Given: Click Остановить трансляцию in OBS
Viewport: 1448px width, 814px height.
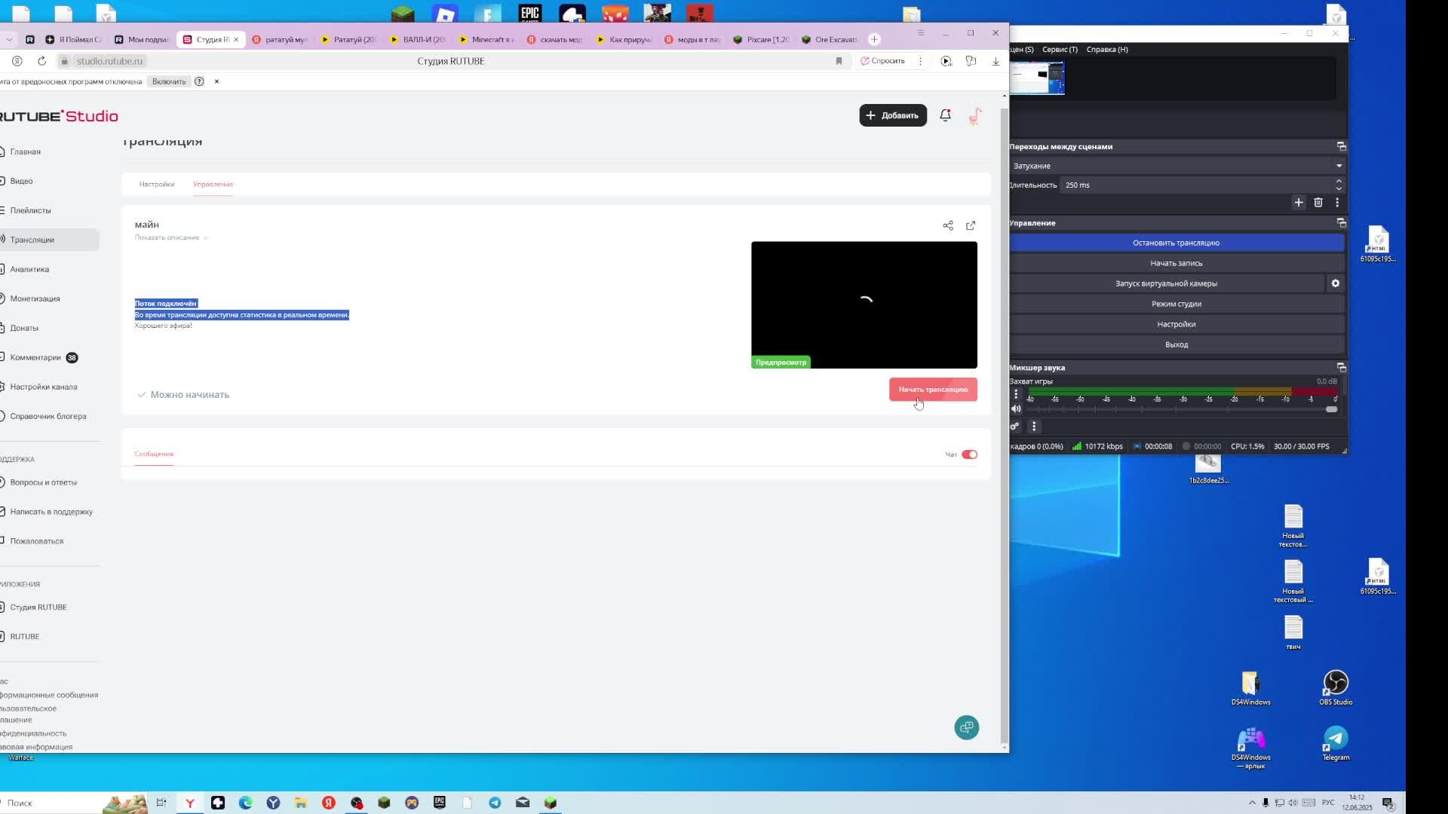Looking at the screenshot, I should pos(1176,243).
